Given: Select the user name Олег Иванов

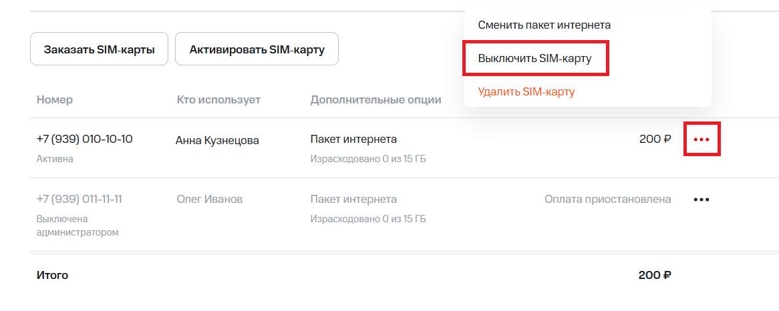Looking at the screenshot, I should (209, 199).
